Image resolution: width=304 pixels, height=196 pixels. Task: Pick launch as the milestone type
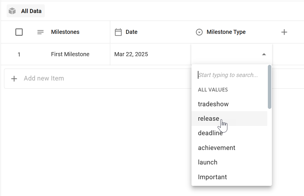tap(208, 162)
